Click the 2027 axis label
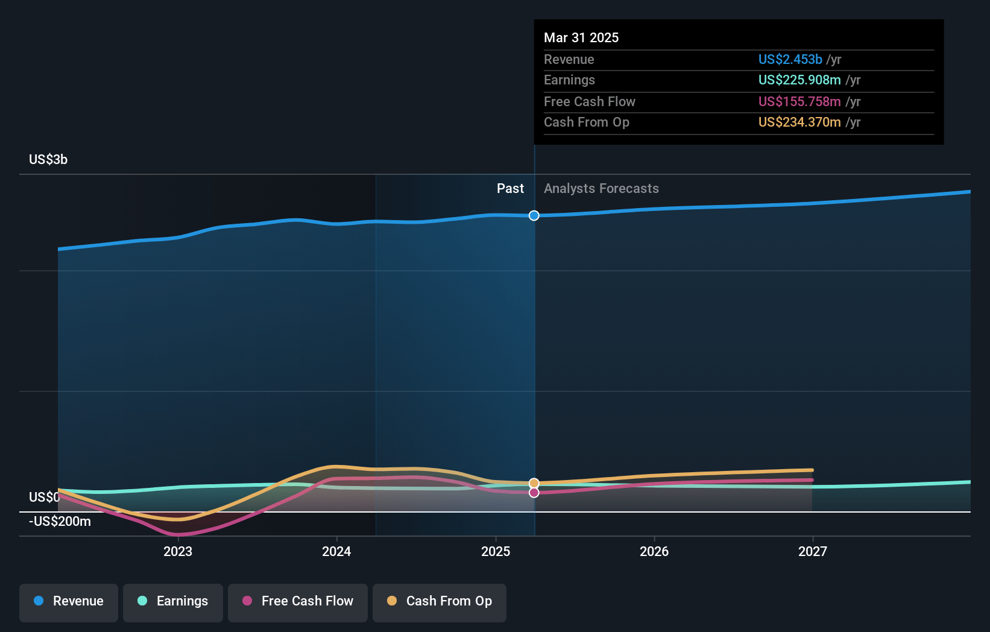Viewport: 990px width, 632px height. click(813, 551)
